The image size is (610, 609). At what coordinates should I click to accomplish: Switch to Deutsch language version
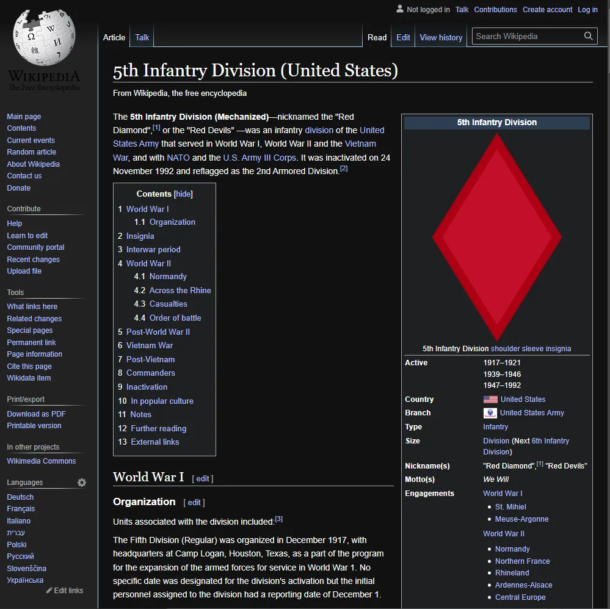point(20,497)
